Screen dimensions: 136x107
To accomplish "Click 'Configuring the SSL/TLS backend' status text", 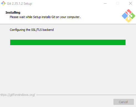I will tap(32, 30).
